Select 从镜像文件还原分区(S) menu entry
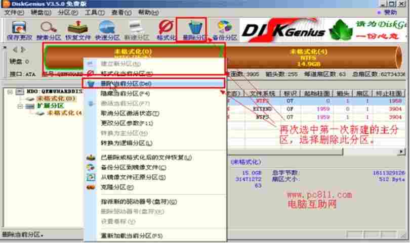 point(155,177)
